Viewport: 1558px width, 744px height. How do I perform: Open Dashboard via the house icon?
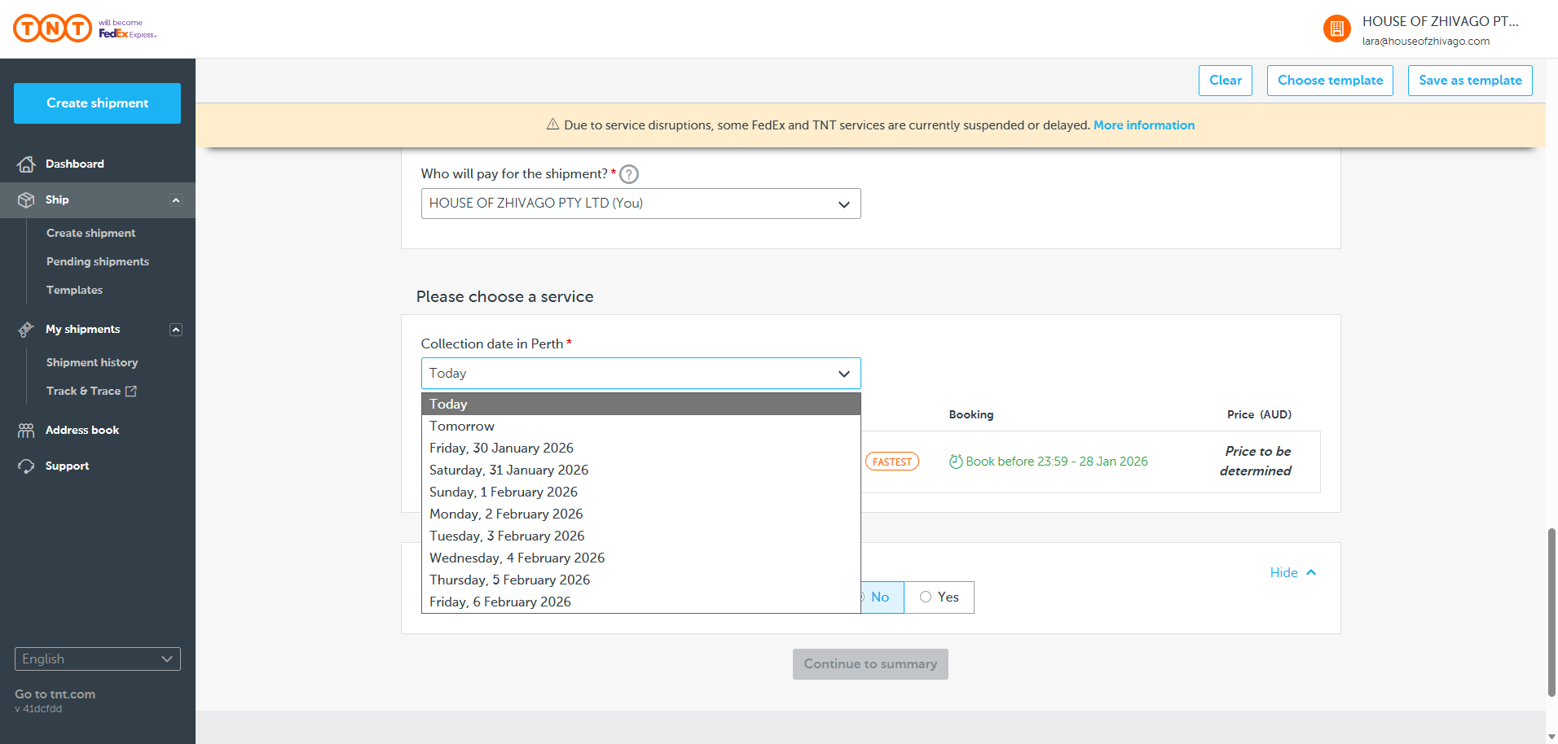pos(26,164)
